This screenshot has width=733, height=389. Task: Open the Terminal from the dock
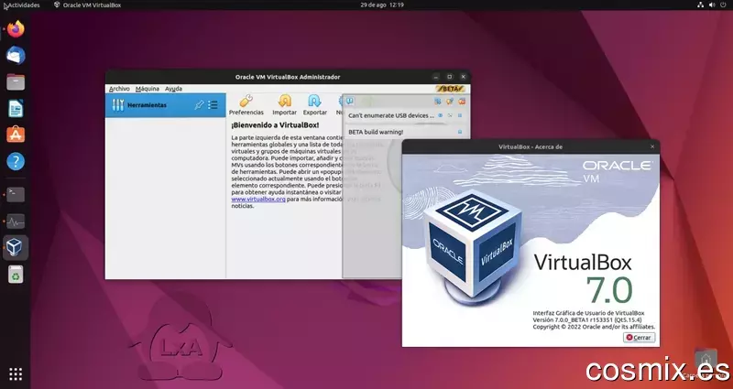coord(16,194)
